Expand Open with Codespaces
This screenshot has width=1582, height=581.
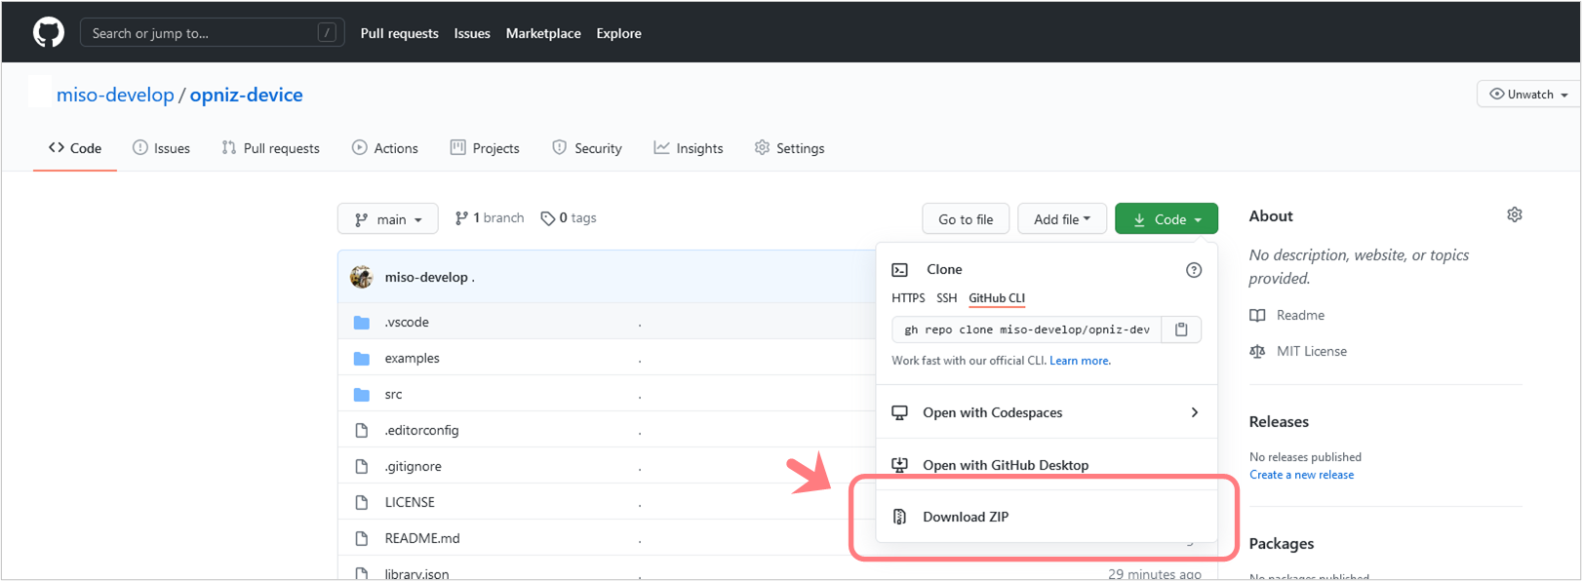(x=1047, y=412)
